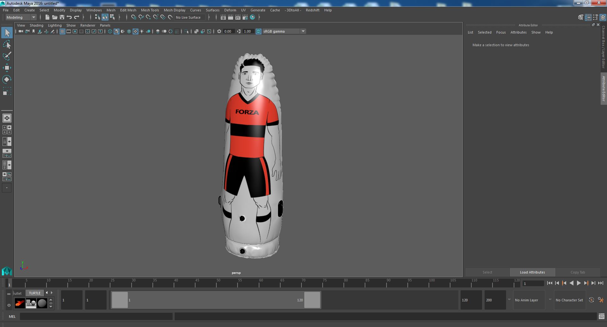Screen dimensions: 607x327
Task: Enable snap to points
Action: 148,17
